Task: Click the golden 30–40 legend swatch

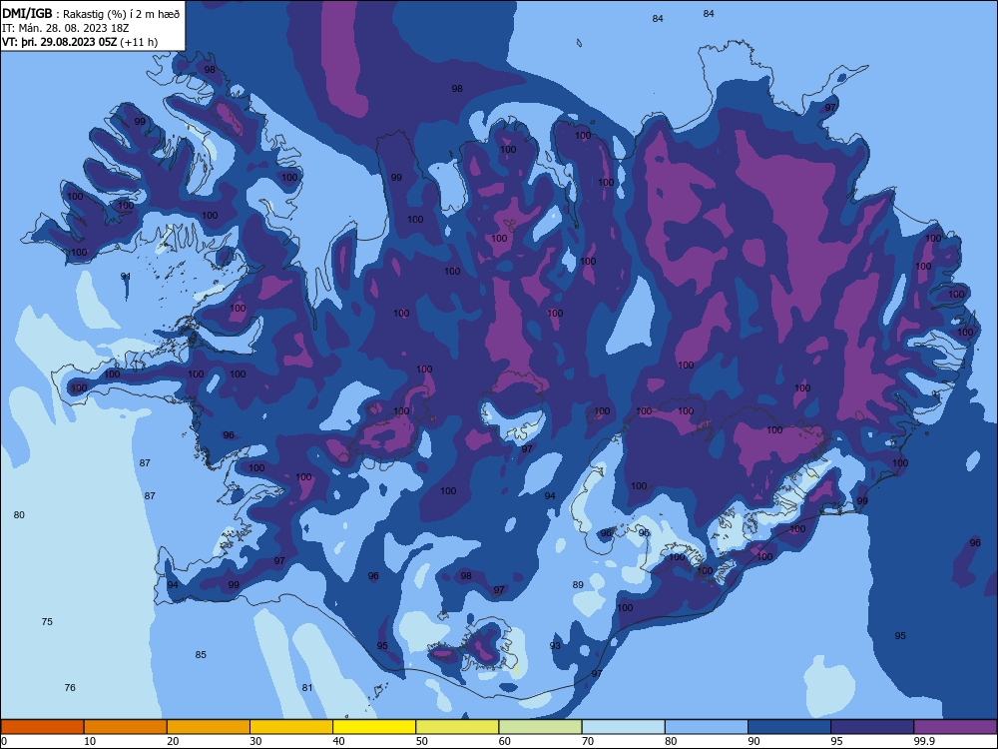Action: click(x=291, y=727)
